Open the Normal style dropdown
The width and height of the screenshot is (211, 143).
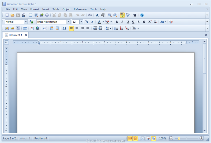[26, 22]
